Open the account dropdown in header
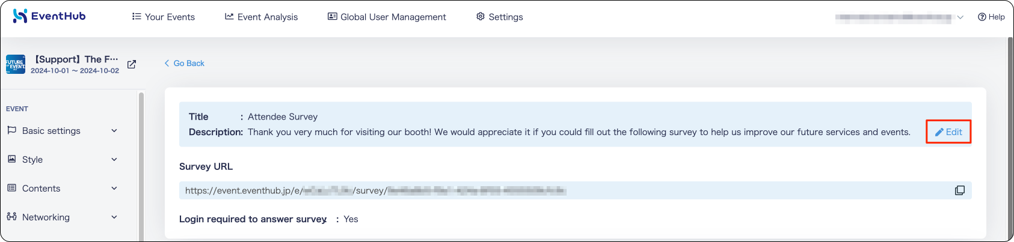This screenshot has width=1014, height=242. [899, 17]
